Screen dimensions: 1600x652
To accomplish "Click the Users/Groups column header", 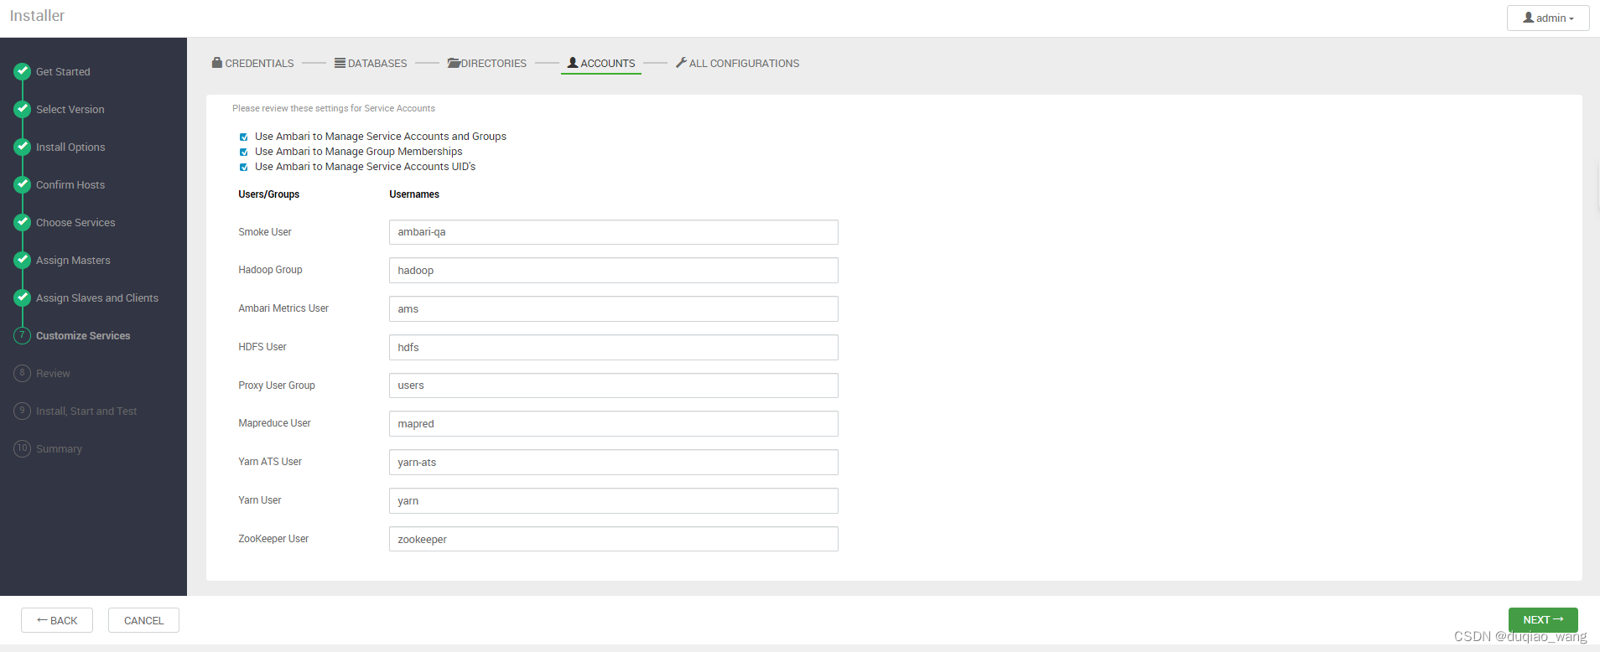I will 268,194.
